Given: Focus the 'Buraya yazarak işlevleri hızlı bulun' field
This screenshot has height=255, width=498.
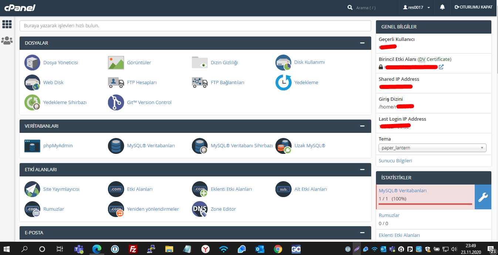Looking at the screenshot, I should [195, 26].
